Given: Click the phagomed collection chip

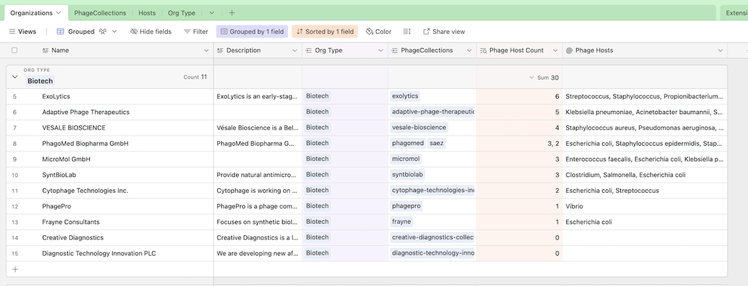Looking at the screenshot, I should [408, 143].
